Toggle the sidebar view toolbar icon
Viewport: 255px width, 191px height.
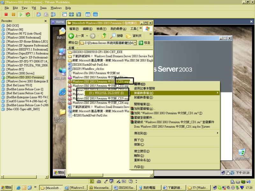click(64, 14)
